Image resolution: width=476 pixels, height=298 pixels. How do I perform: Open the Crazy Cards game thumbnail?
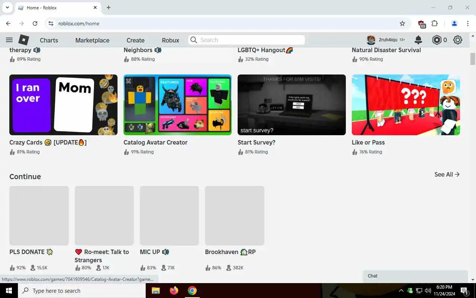point(63,105)
